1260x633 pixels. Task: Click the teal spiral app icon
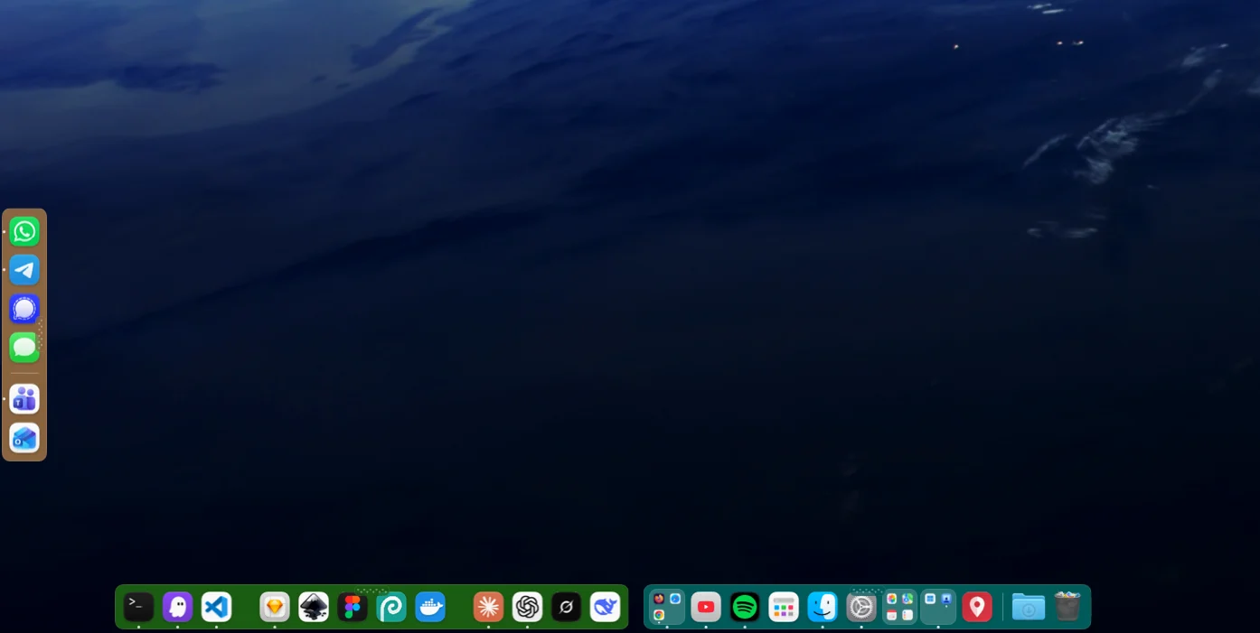click(x=391, y=607)
